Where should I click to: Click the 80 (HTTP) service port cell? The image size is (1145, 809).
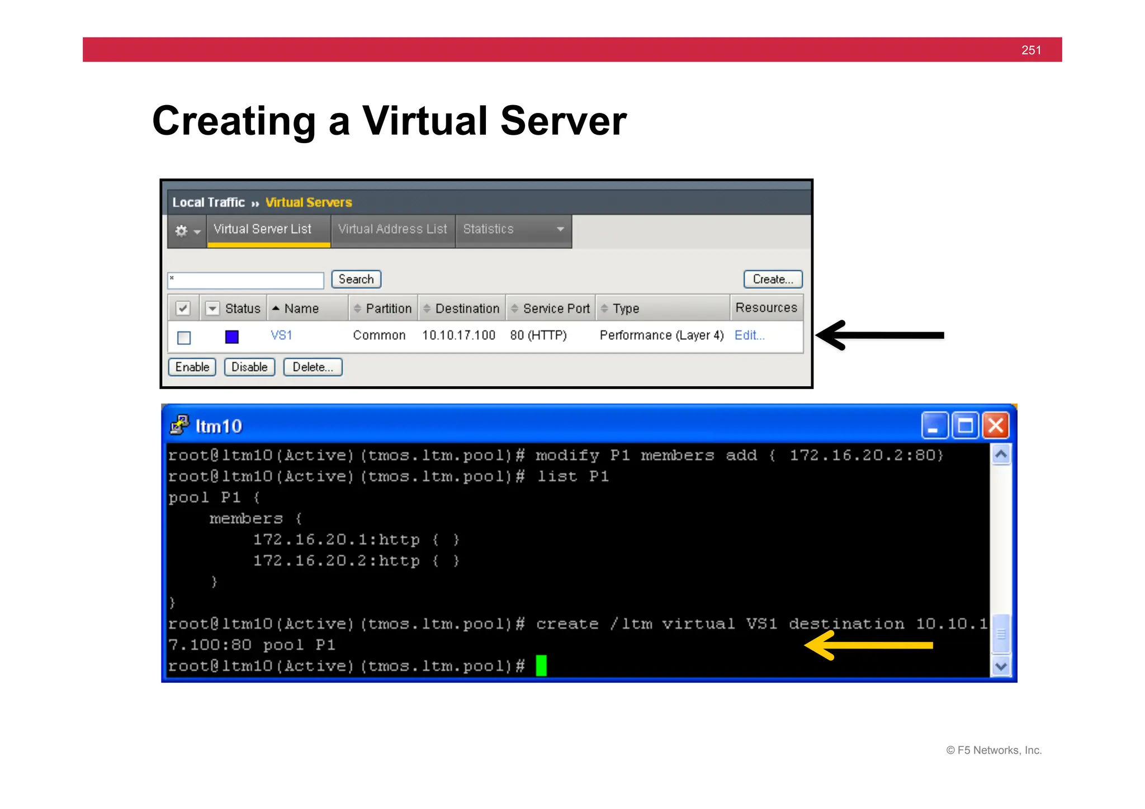(538, 335)
